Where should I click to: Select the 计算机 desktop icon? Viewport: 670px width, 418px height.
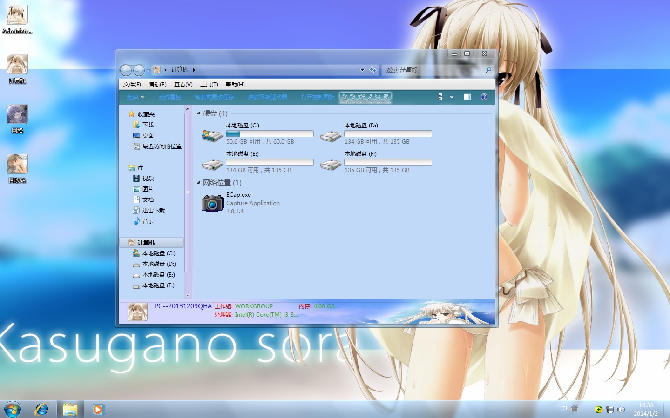[17, 69]
